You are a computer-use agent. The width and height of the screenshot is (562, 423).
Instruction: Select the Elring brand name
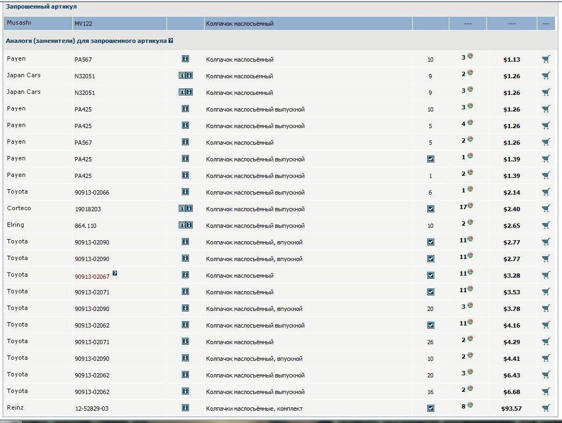(16, 225)
